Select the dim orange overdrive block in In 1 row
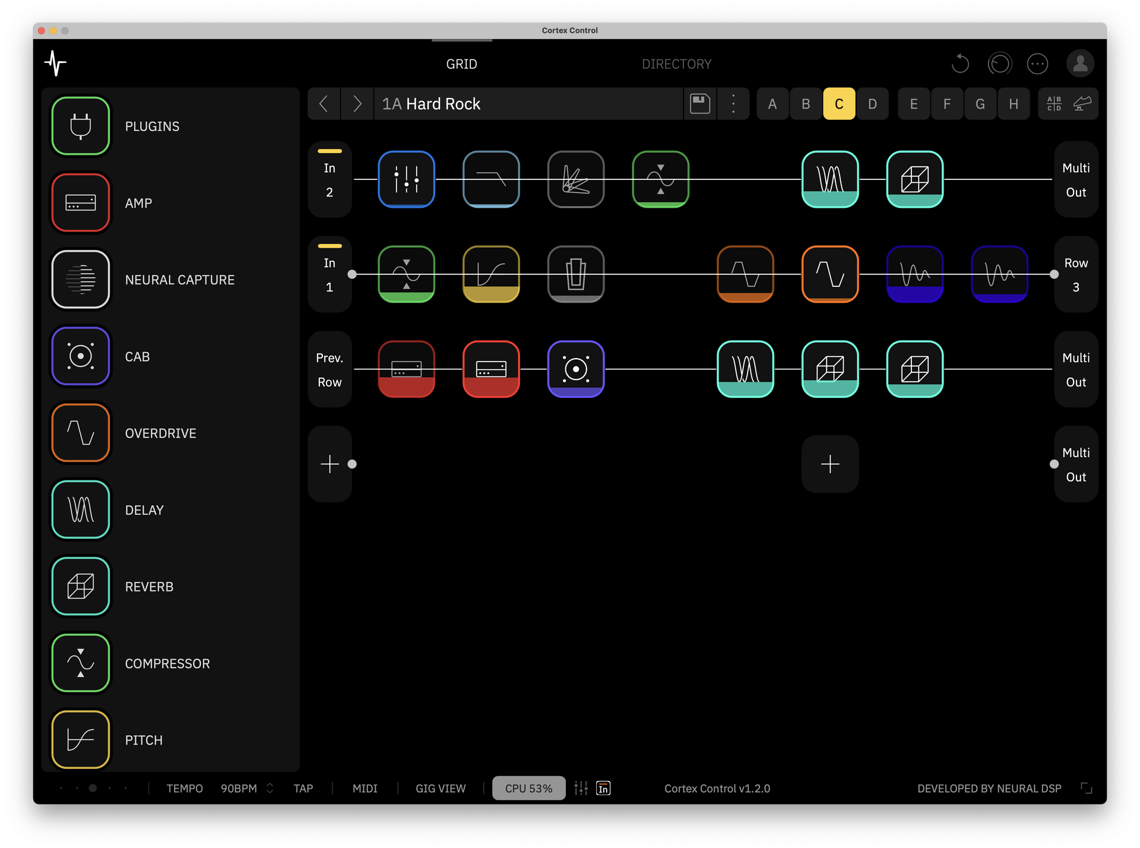Screen dimensions: 1140x848 point(746,274)
